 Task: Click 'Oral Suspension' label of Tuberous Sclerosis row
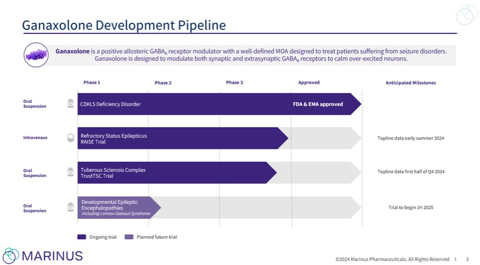(35, 173)
